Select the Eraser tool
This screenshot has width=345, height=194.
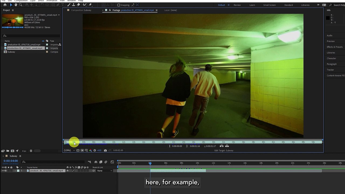click(x=78, y=5)
